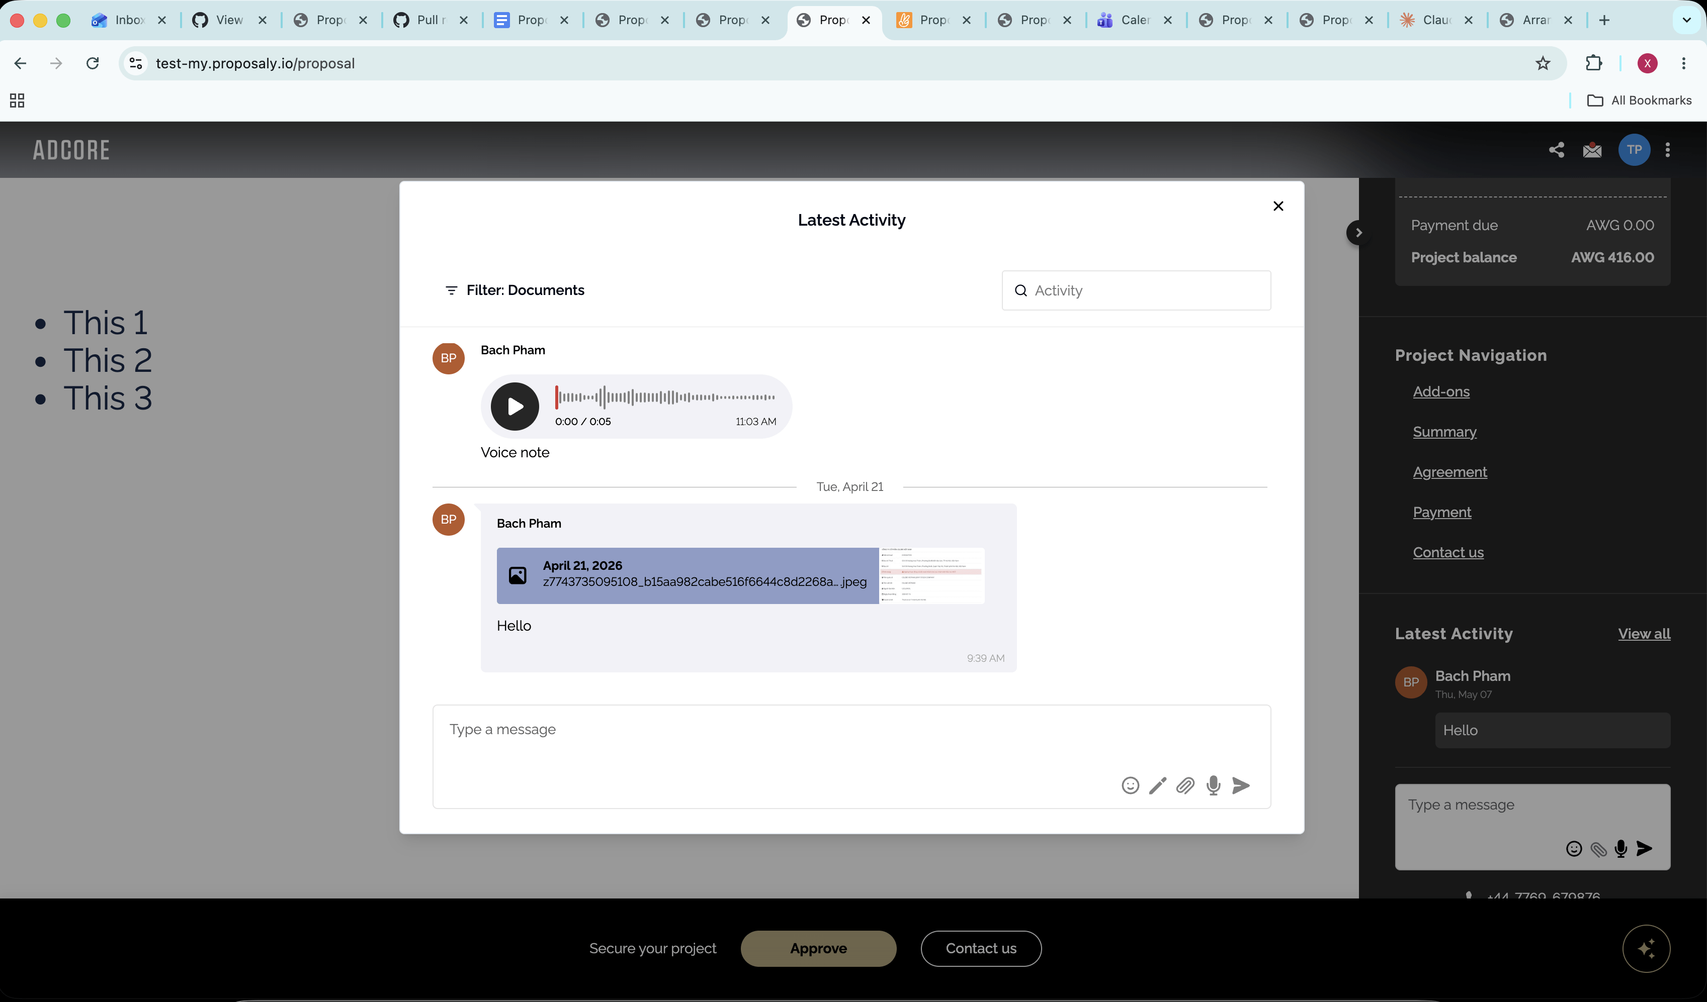1707x1002 pixels.
Task: Open emoji picker in the sidebar composer
Action: (1574, 849)
